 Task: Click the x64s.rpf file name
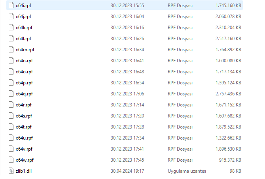tap(24, 116)
